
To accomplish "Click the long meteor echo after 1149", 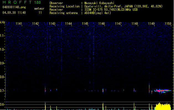I will tap(163, 91).
